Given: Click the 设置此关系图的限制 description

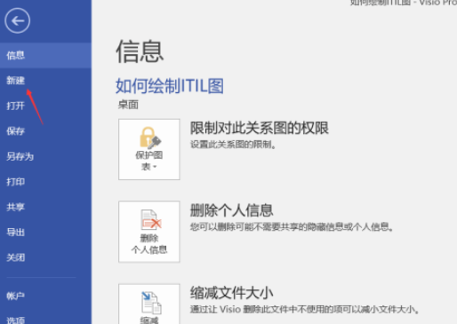Looking at the screenshot, I should (233, 145).
